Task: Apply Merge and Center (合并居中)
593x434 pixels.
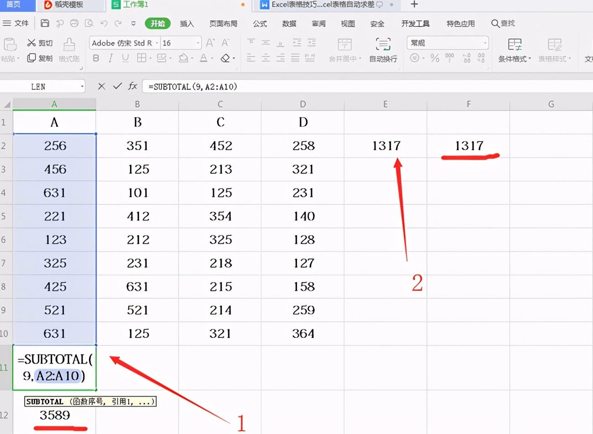Action: pyautogui.click(x=344, y=50)
